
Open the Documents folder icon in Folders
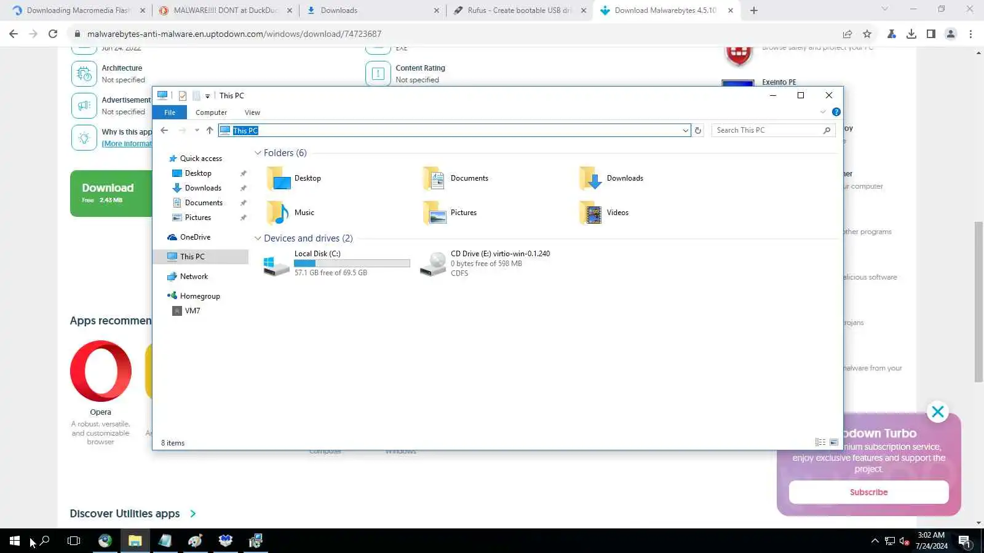pyautogui.click(x=435, y=178)
